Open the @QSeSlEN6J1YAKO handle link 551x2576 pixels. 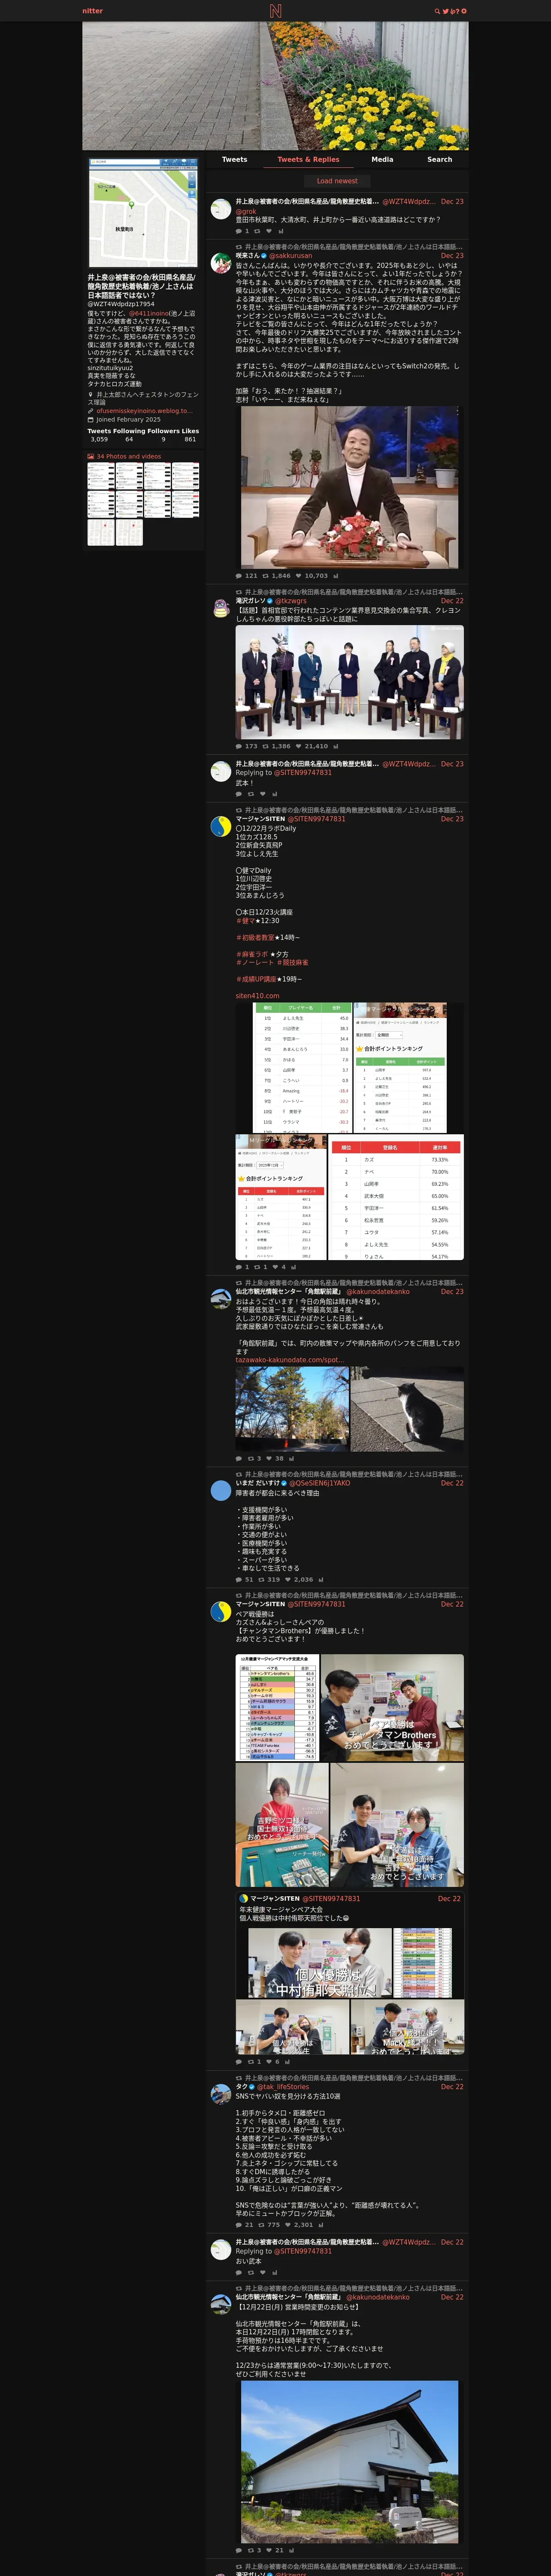click(x=320, y=1483)
